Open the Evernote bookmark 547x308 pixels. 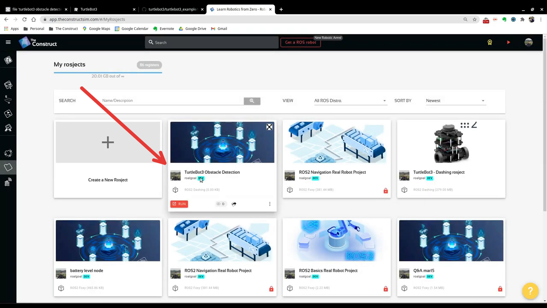point(164,29)
